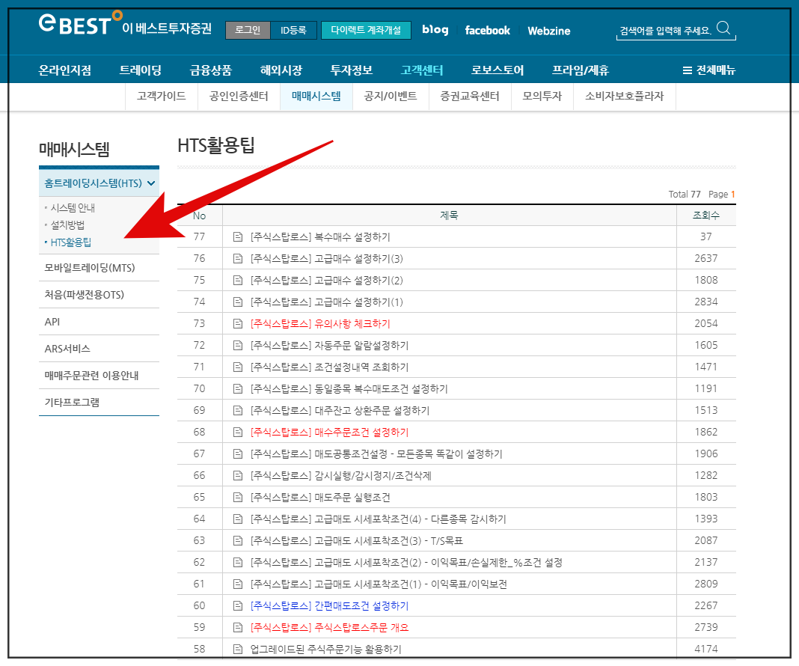The height and width of the screenshot is (666, 799).
Task: Open blue post 간편매도조건 설정하기
Action: [x=329, y=606]
